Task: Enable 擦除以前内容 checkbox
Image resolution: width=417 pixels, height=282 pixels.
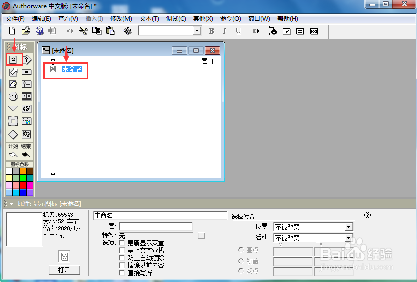Action: coord(122,265)
